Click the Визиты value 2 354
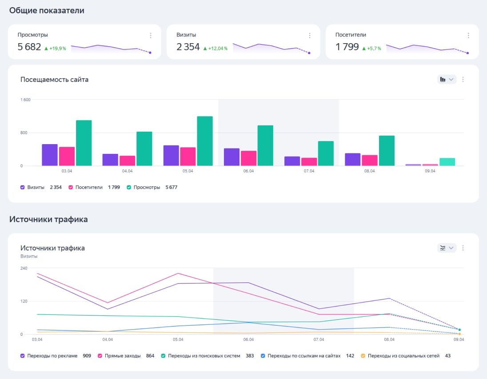Image resolution: width=487 pixels, height=379 pixels. click(x=188, y=47)
